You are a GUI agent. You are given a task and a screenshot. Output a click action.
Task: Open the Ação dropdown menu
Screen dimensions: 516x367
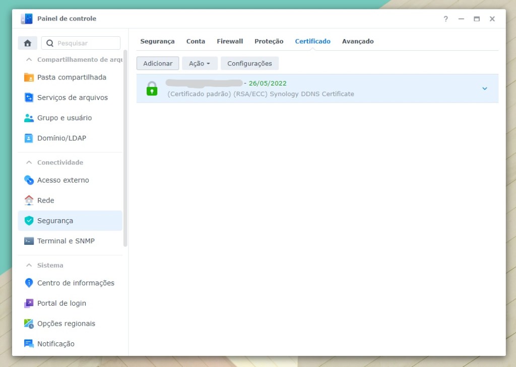coord(200,63)
